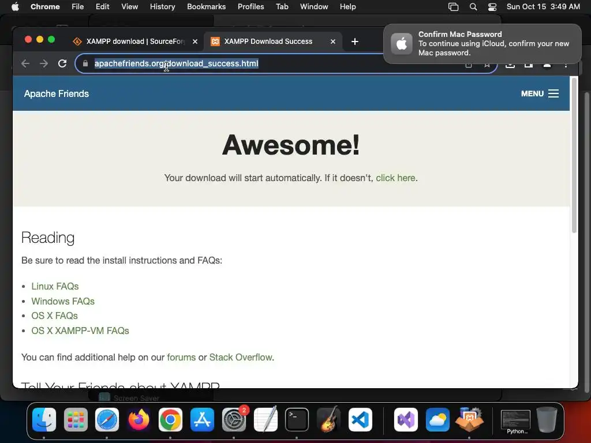Click the Chrome three-dot menu button
Viewport: 591px width, 443px height.
click(x=566, y=65)
